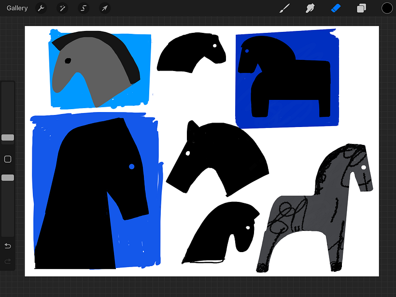Open the Layers panel
The height and width of the screenshot is (297, 396).
coord(361,8)
